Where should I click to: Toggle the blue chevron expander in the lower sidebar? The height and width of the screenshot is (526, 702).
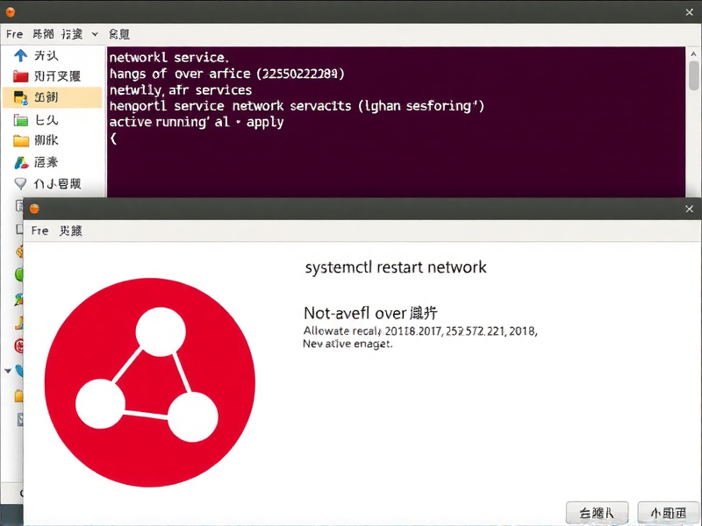pos(7,371)
